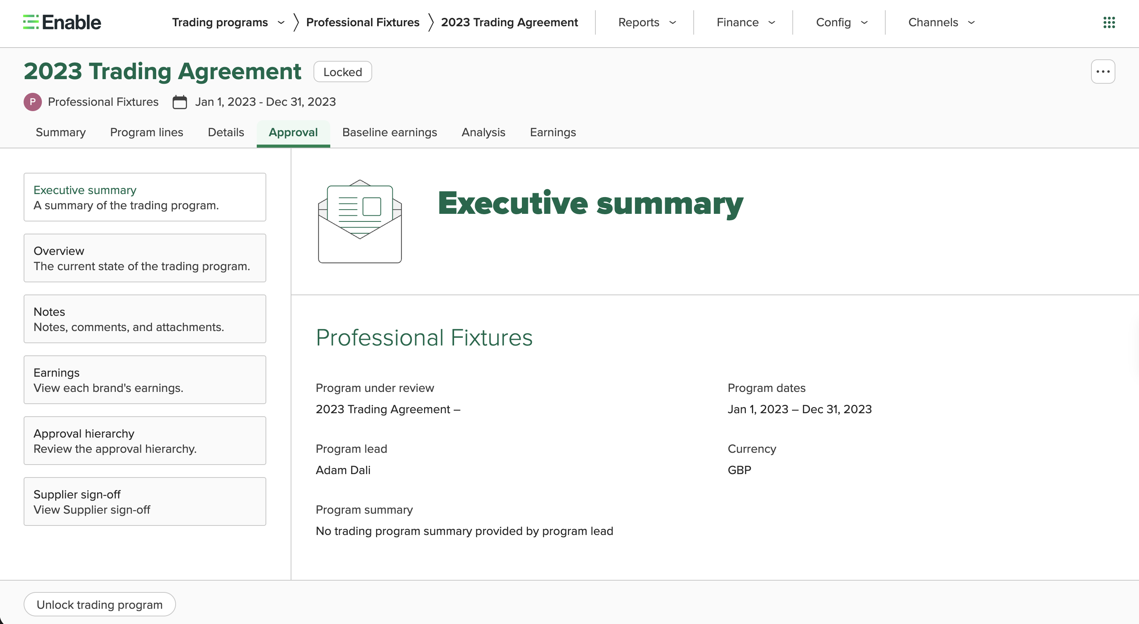
Task: Open the Approval hierarchy sidebar card
Action: [145, 441]
